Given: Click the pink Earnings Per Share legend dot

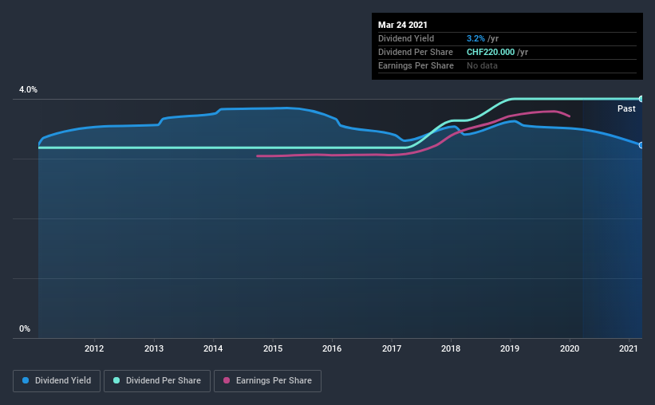Looking at the screenshot, I should click(x=227, y=380).
